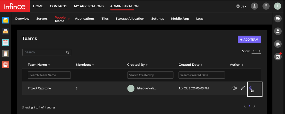The width and height of the screenshot is (285, 114).
Task: Click the Infince logo
Action: coord(15,6)
